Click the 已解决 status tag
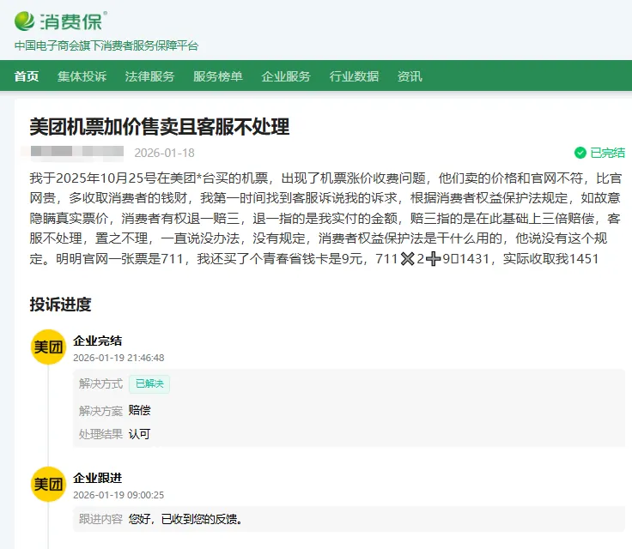 click(x=149, y=383)
